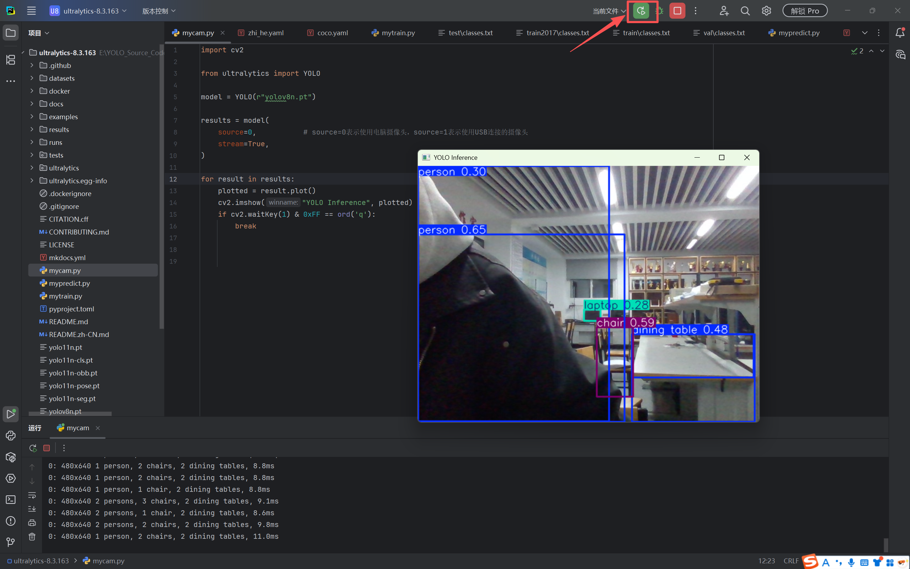Click the rerun mycam button in top toolbar
The image size is (910, 569).
[x=641, y=11]
